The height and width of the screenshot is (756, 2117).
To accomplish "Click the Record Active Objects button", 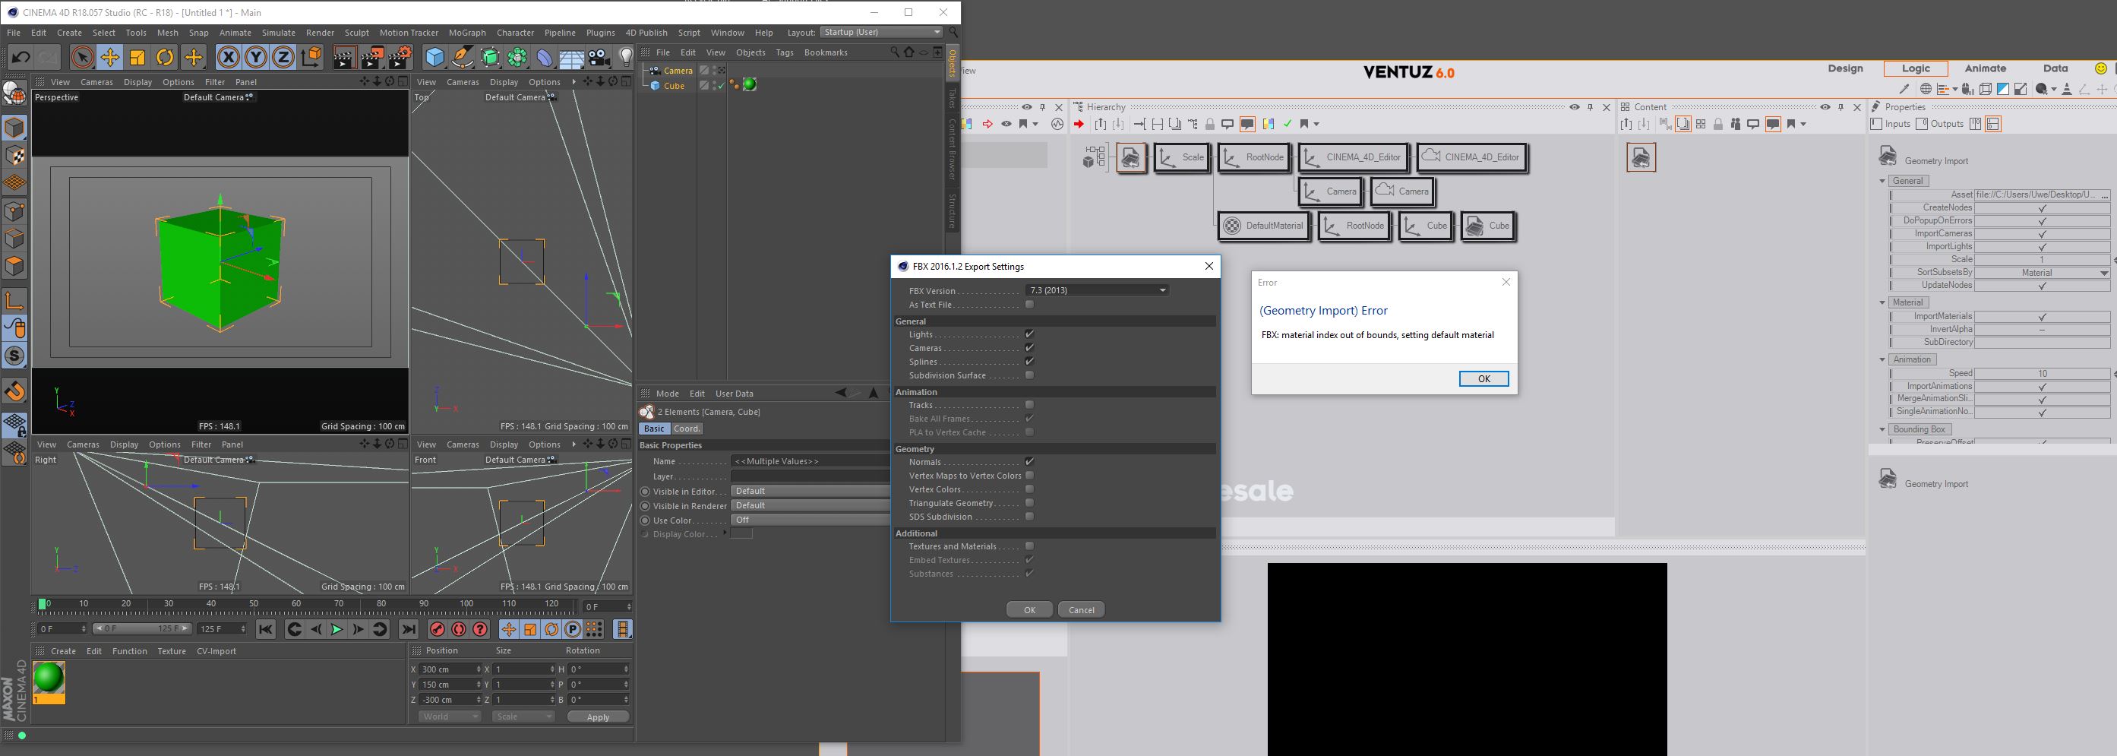I will (x=438, y=629).
